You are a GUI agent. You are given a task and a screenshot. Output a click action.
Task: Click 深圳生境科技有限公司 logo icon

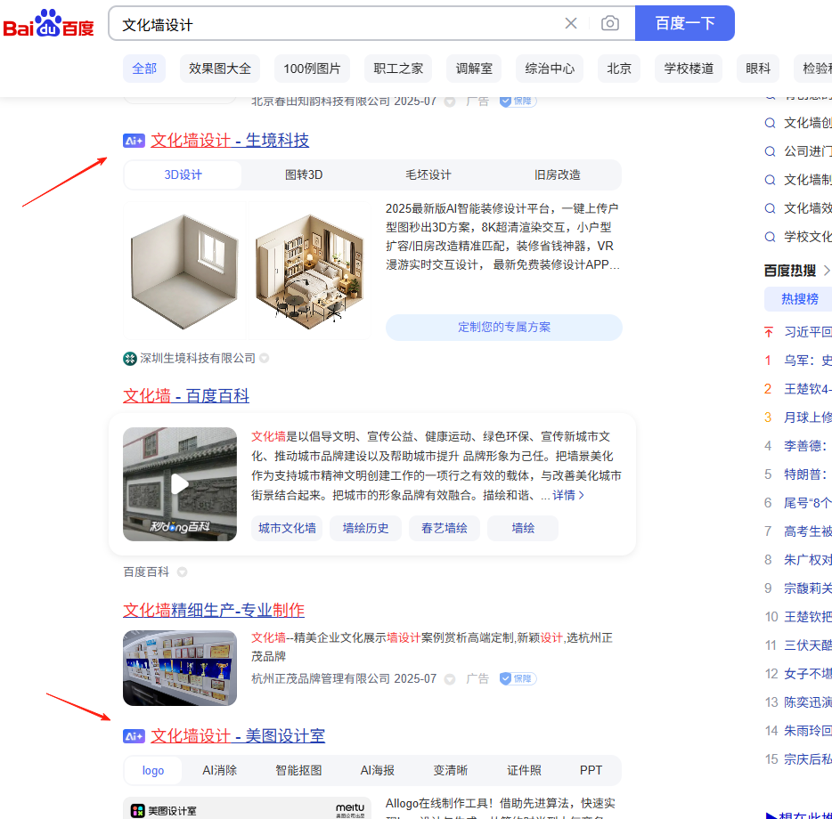(130, 359)
